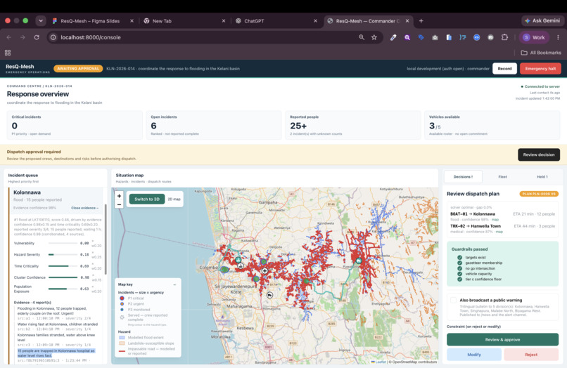Click the truck marker near Homagama on map
Image resolution: width=567 pixels, height=368 pixels.
coord(269,295)
